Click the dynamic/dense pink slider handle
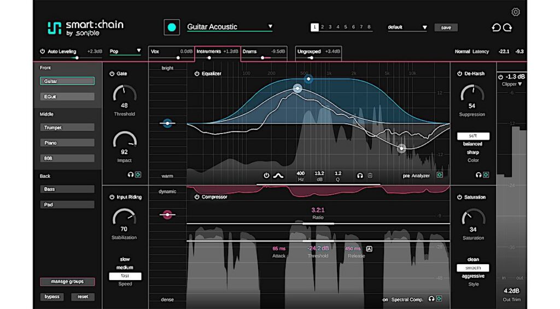This screenshot has height=309, width=560. tap(167, 214)
